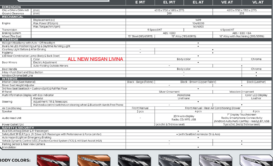Click the Driver Seat Height Adjuster label
The width and height of the screenshot is (273, 166).
click(18, 85)
